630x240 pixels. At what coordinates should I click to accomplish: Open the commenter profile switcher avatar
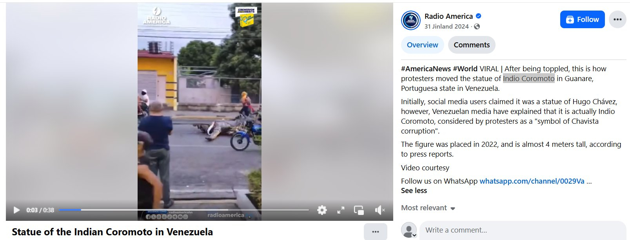(x=409, y=230)
